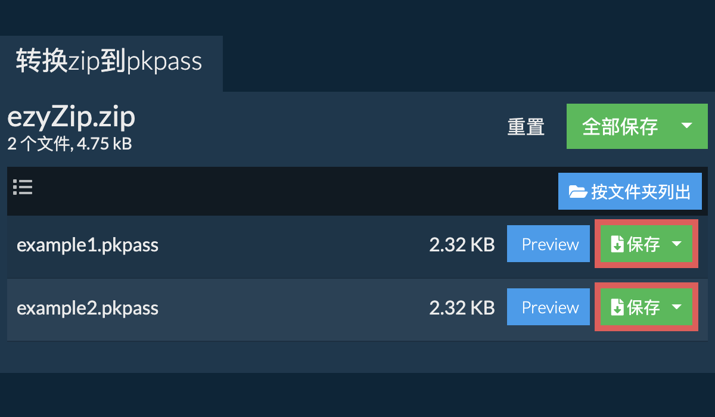Click folder icon on 按文件夹列出 button

[x=577, y=192]
